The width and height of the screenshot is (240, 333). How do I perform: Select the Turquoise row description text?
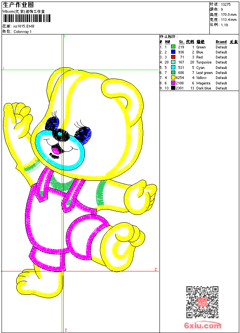(204, 62)
